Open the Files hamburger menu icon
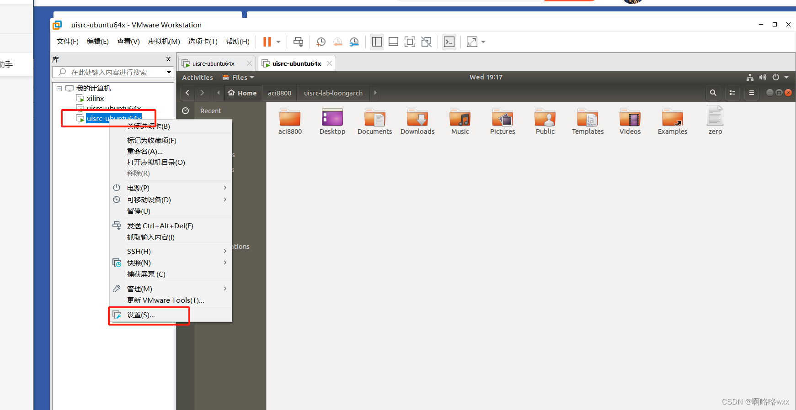Screen dimensions: 796x410 tap(752, 93)
